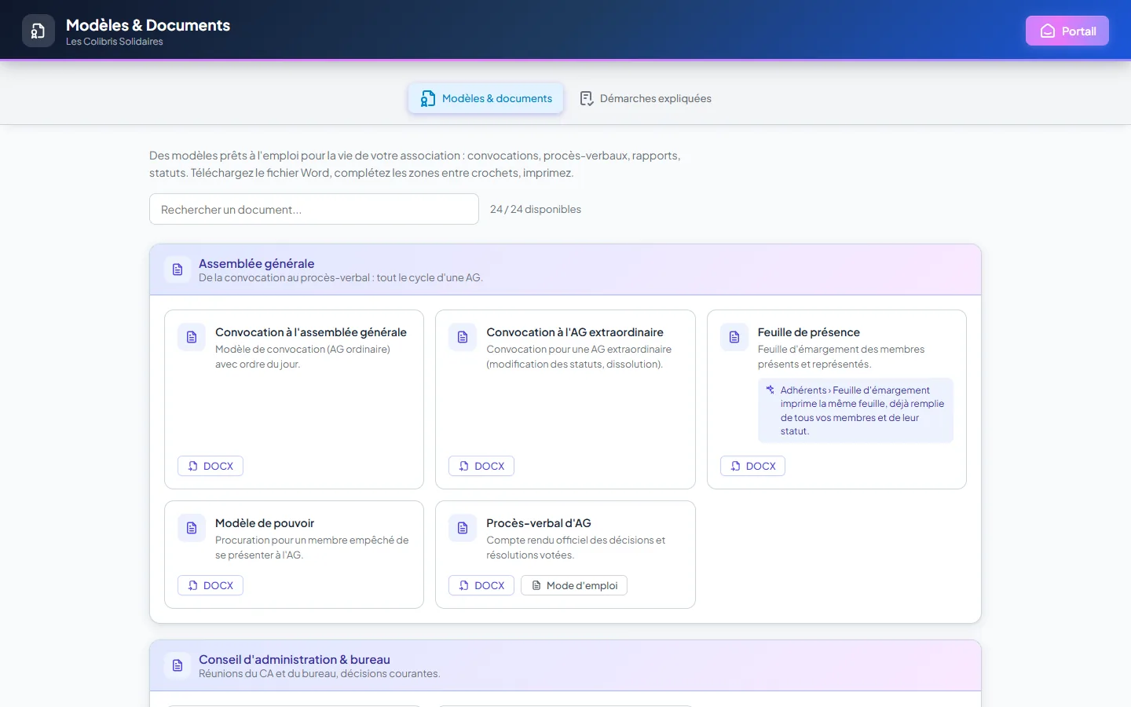Click the Assemblée générale section document icon
The image size is (1131, 707).
click(x=178, y=269)
